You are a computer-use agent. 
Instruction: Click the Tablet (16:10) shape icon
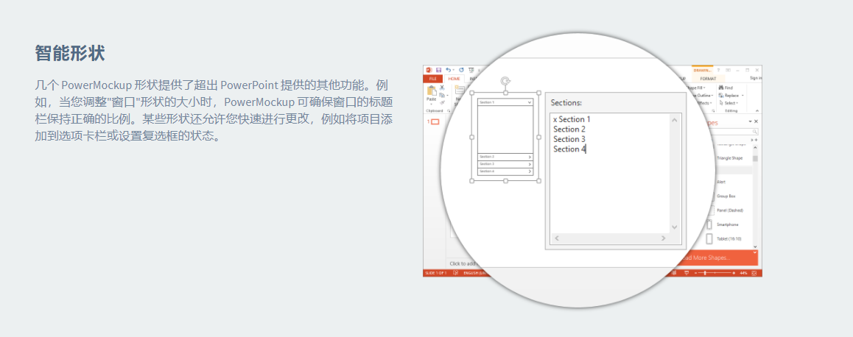709,238
